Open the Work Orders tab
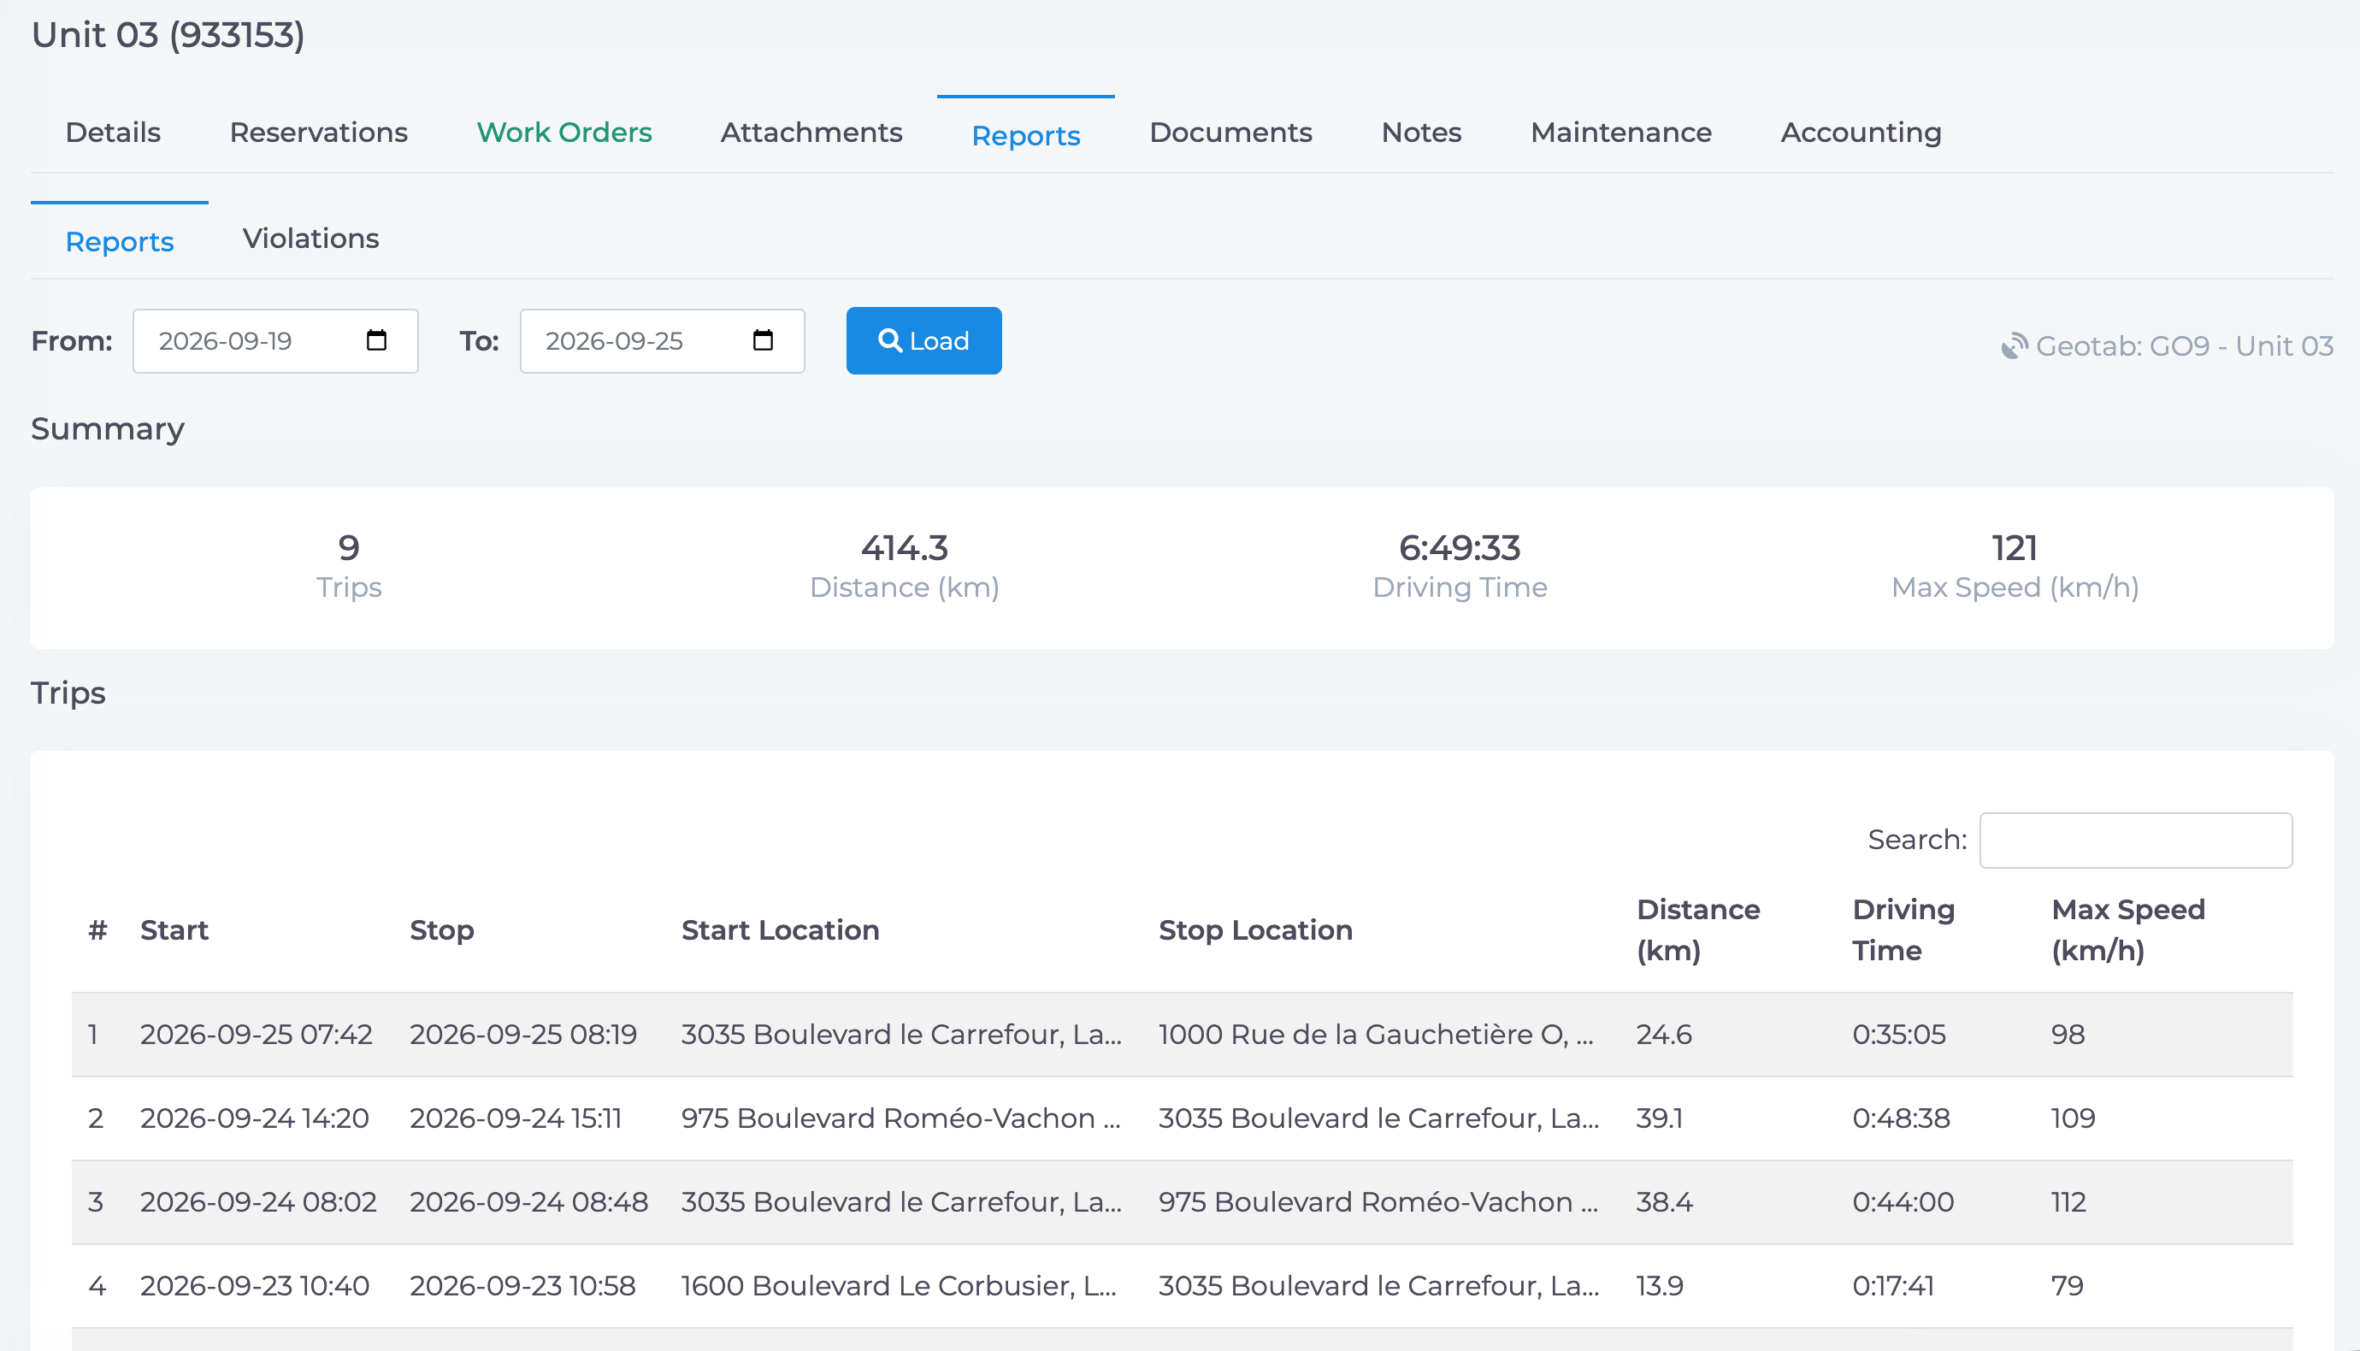Image resolution: width=2360 pixels, height=1351 pixels. (564, 133)
